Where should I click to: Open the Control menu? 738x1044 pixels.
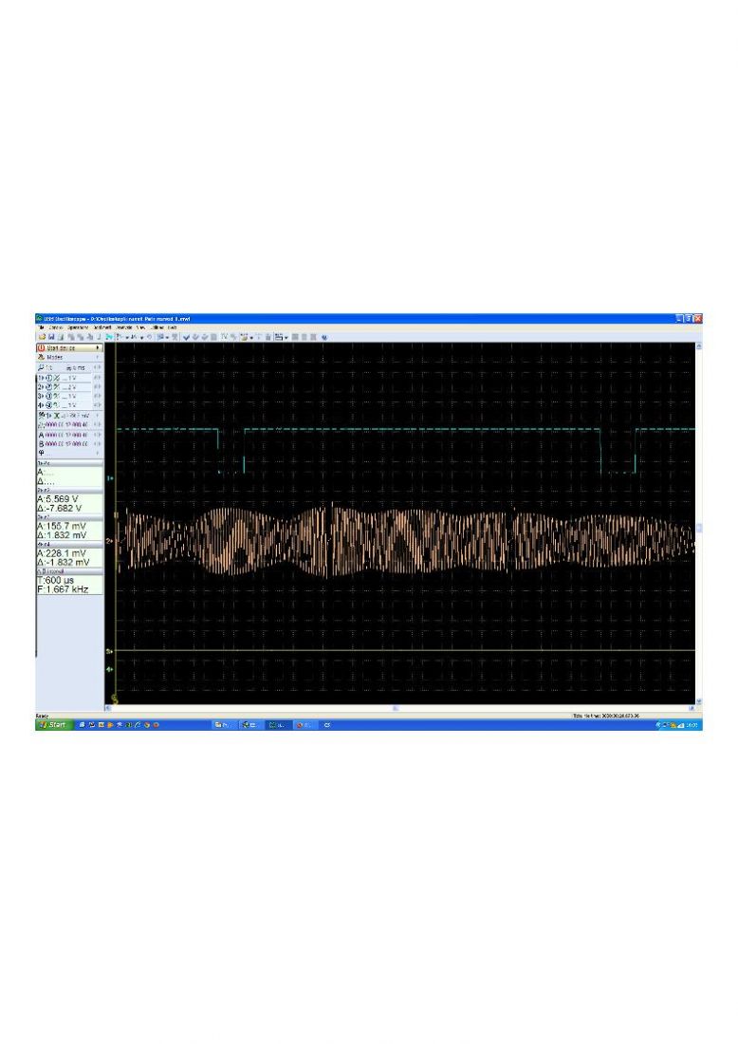[x=56, y=327]
